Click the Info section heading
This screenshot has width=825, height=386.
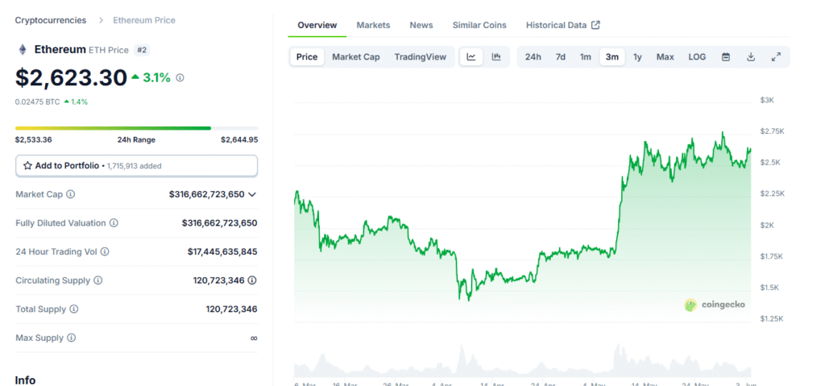(25, 380)
